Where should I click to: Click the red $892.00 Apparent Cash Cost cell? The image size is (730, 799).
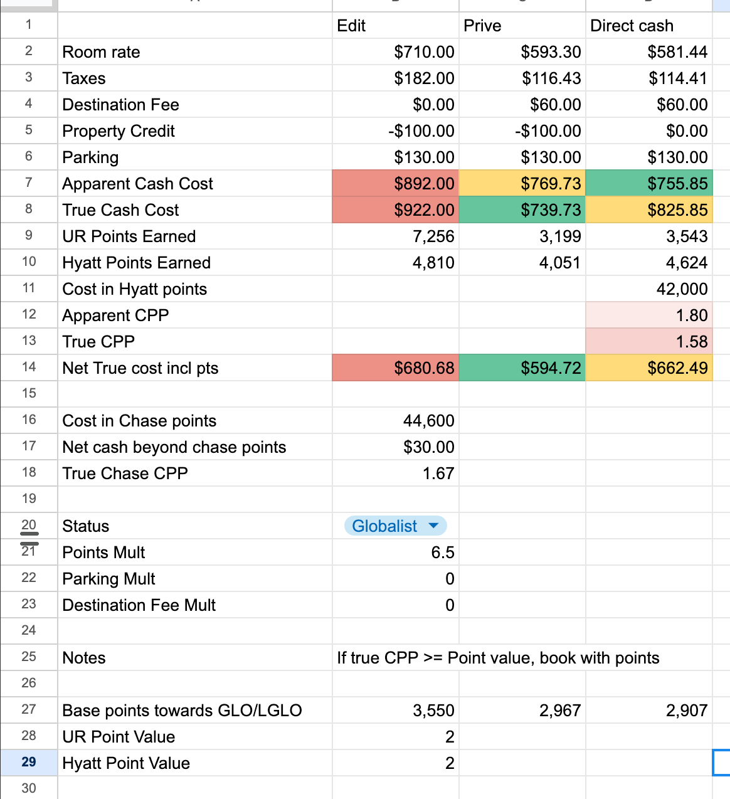pos(395,183)
